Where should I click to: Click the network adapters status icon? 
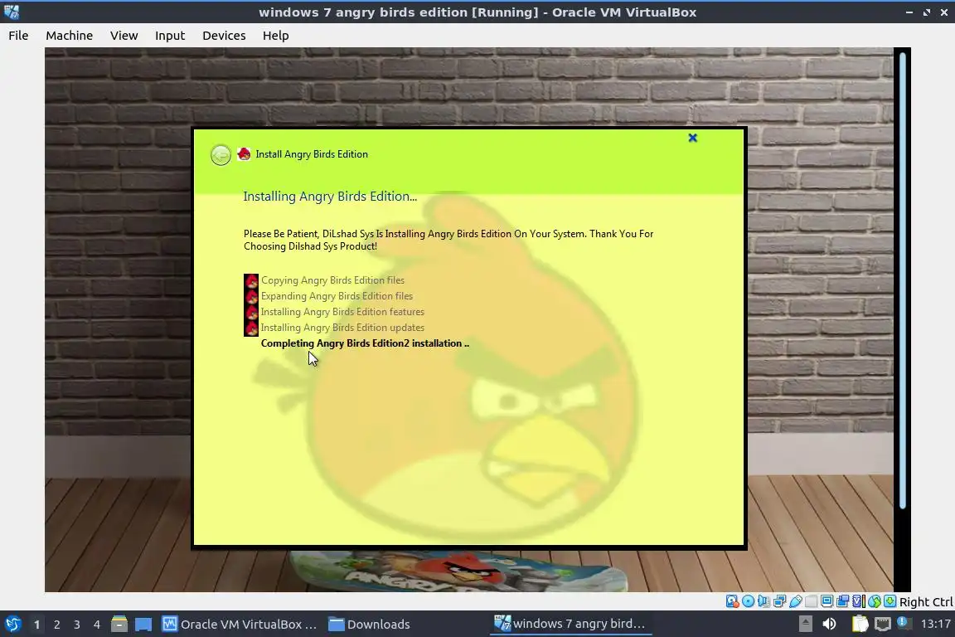coord(779,601)
